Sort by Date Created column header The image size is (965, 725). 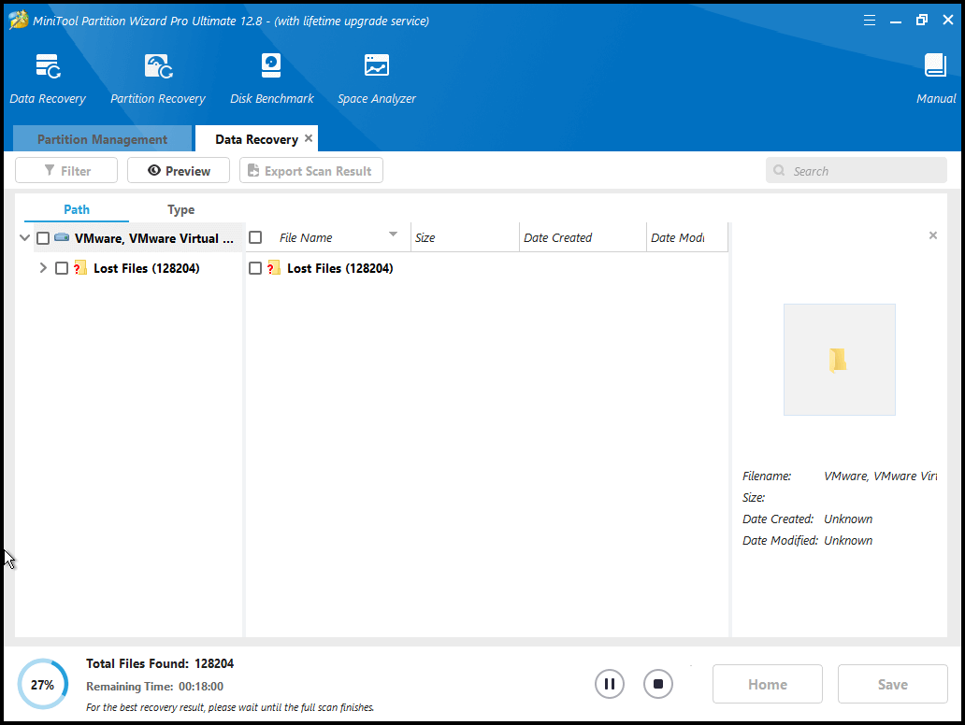click(x=583, y=237)
